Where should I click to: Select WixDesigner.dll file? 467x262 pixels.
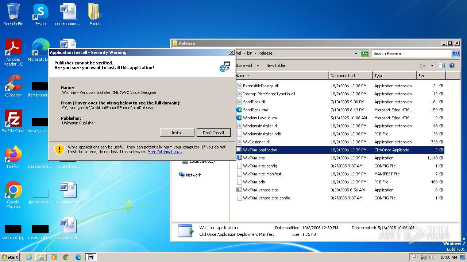click(x=256, y=142)
